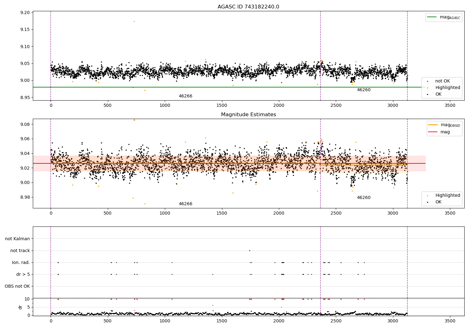This screenshot has height=328, width=469.
Task: Click the single data point on "not track" row
Action: coord(250,251)
